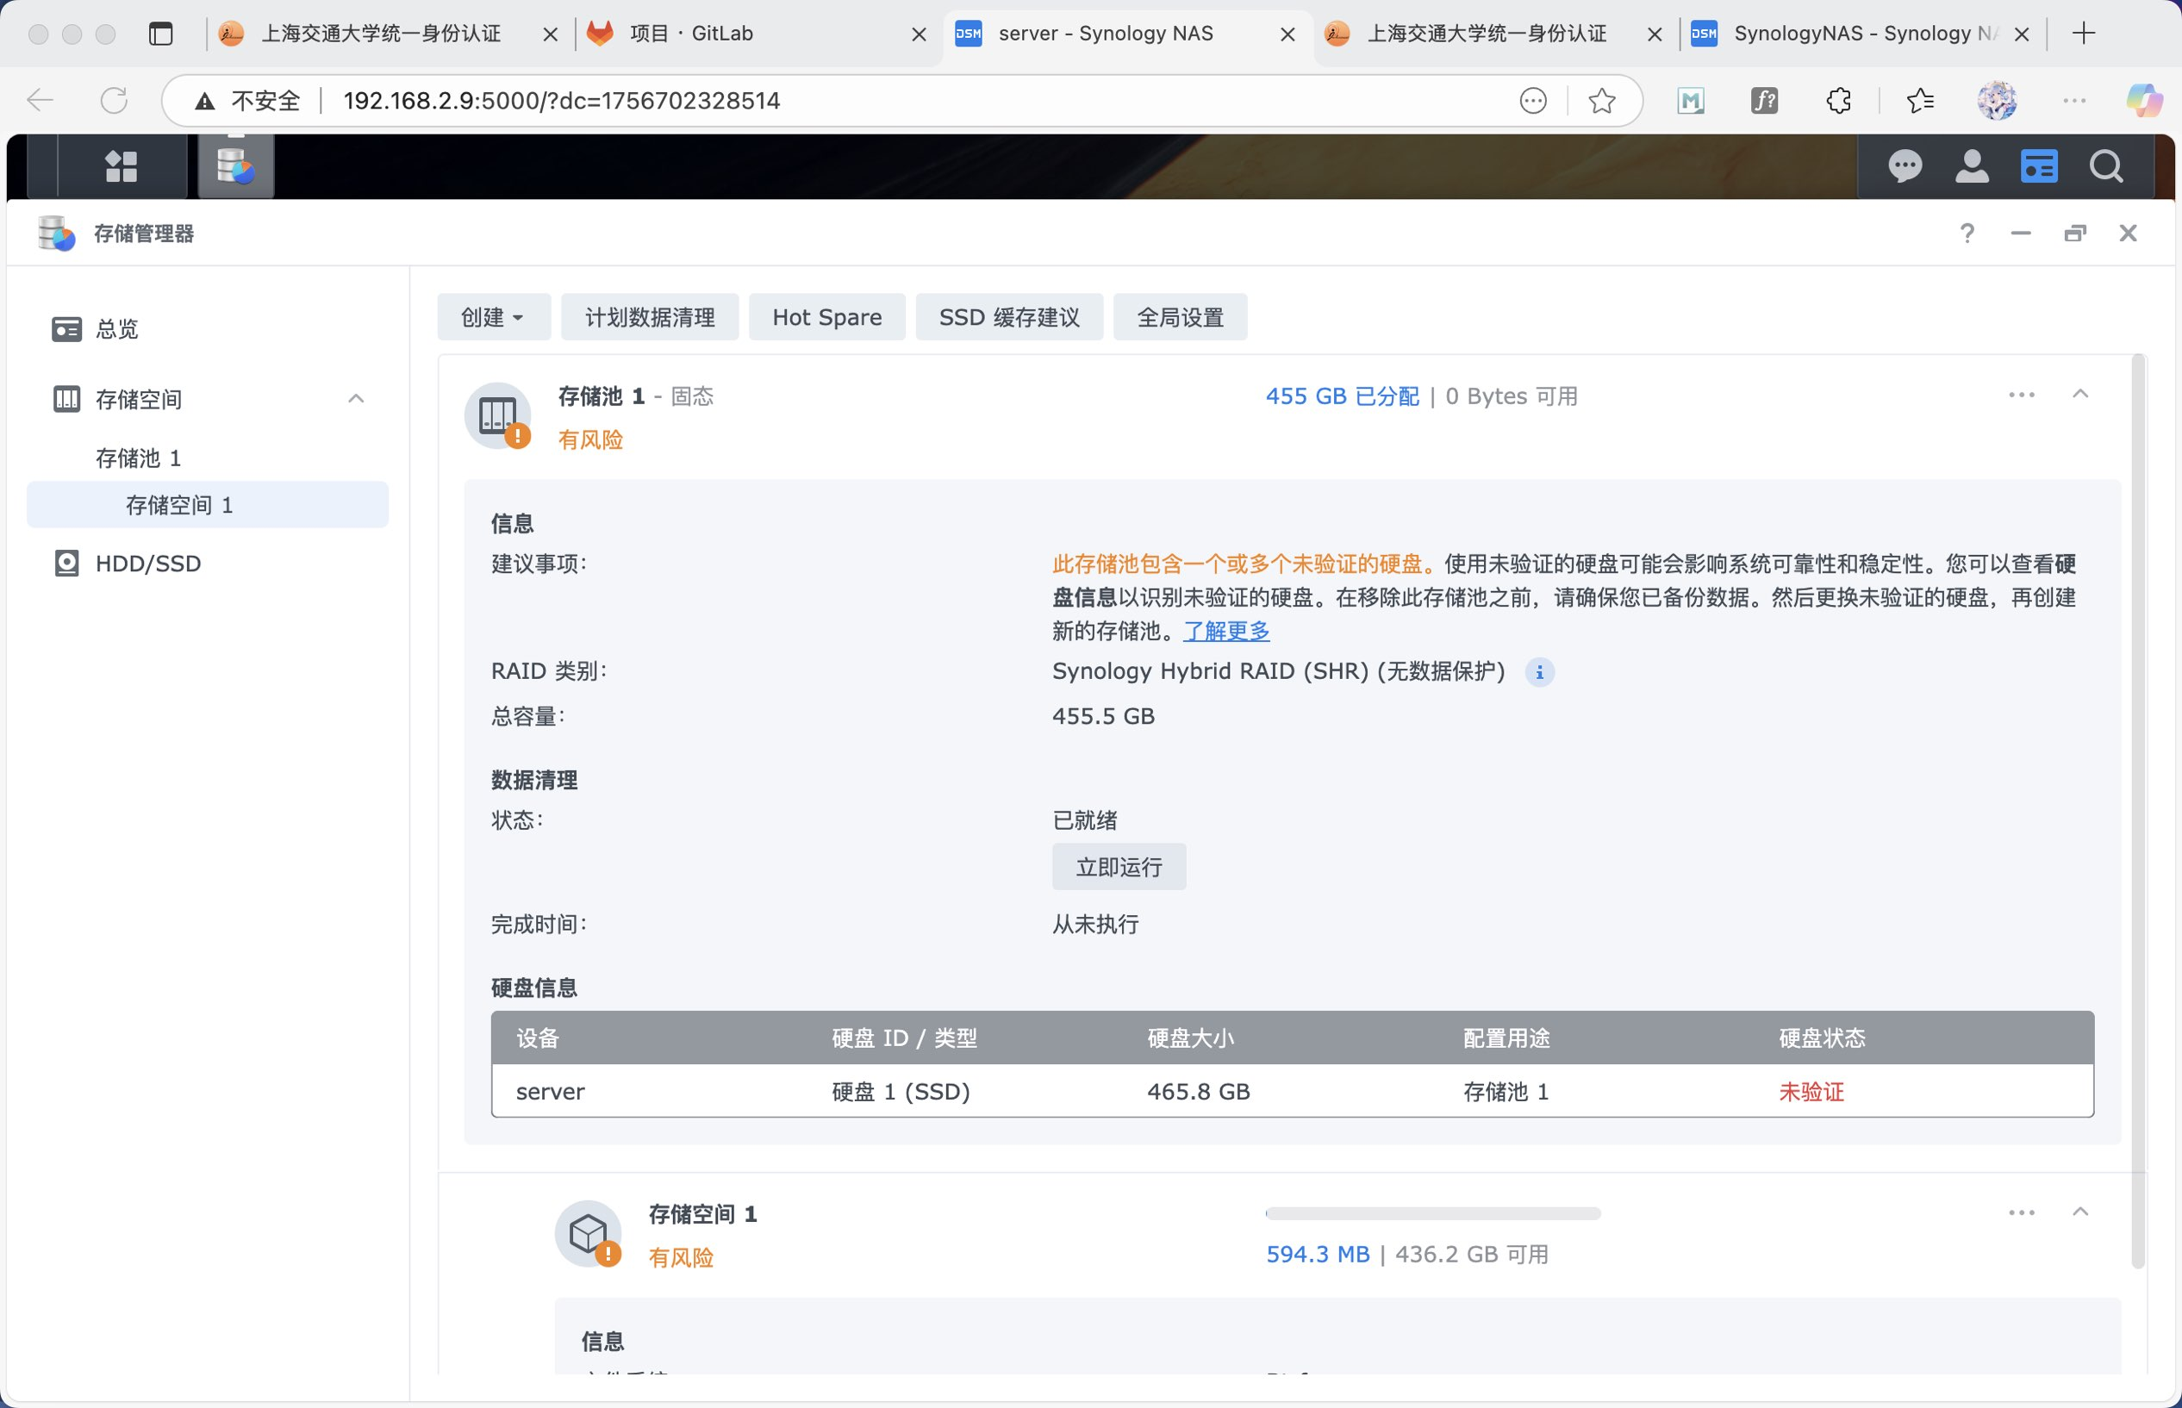This screenshot has height=1408, width=2182.
Task: Click the Copilot icon in browser toolbar
Action: point(2143,101)
